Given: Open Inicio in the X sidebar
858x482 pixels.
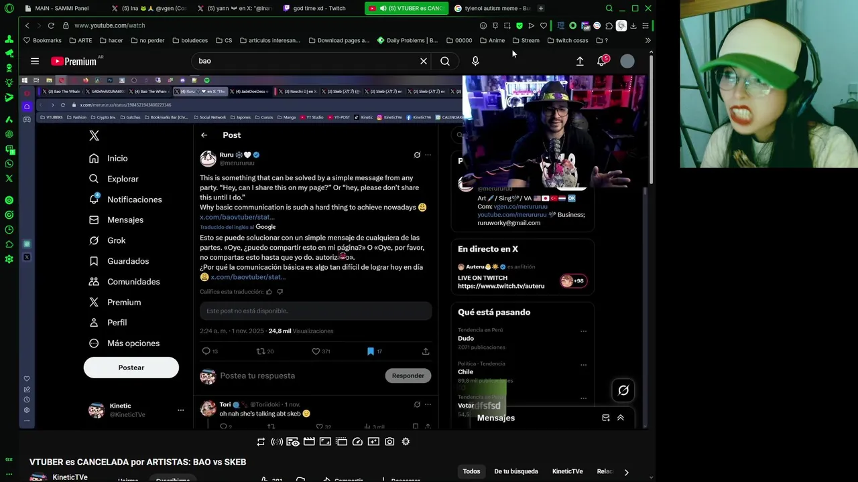Looking at the screenshot, I should (109, 158).
